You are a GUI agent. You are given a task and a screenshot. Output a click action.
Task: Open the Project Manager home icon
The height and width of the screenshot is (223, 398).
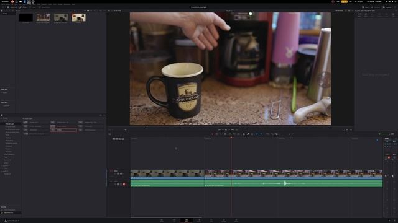[389, 221]
